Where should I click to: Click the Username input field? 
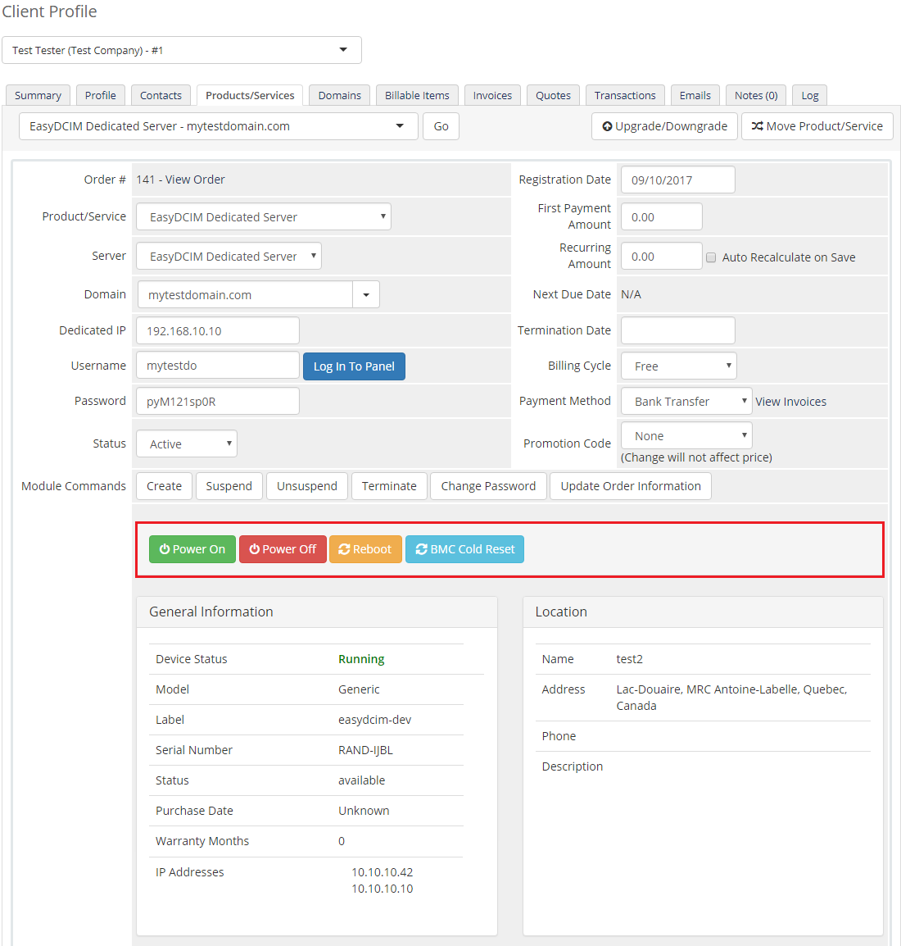(218, 365)
